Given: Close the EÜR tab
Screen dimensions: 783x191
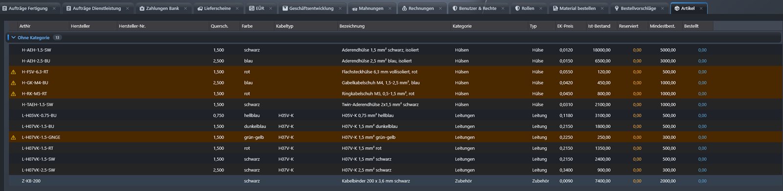Looking at the screenshot, I should 271,8.
